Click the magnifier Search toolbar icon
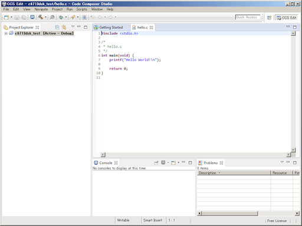Screen dimensions: 302x226 tap(52, 17)
